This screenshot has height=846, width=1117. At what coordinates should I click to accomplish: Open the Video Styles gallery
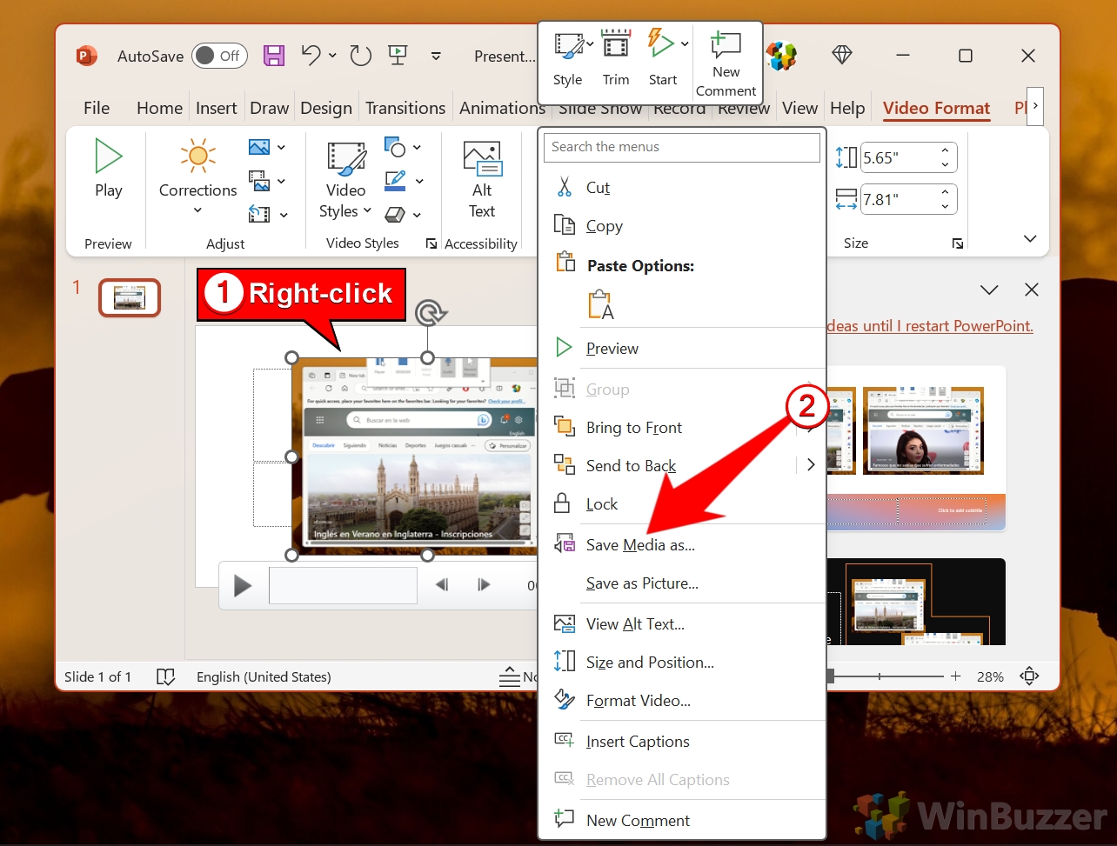tap(345, 181)
